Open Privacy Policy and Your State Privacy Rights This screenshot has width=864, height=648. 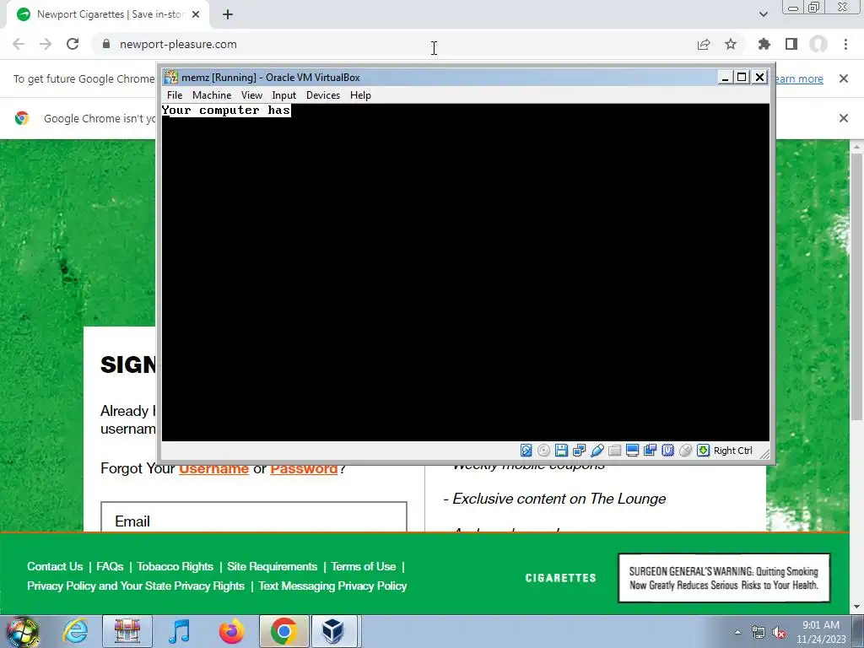136,586
